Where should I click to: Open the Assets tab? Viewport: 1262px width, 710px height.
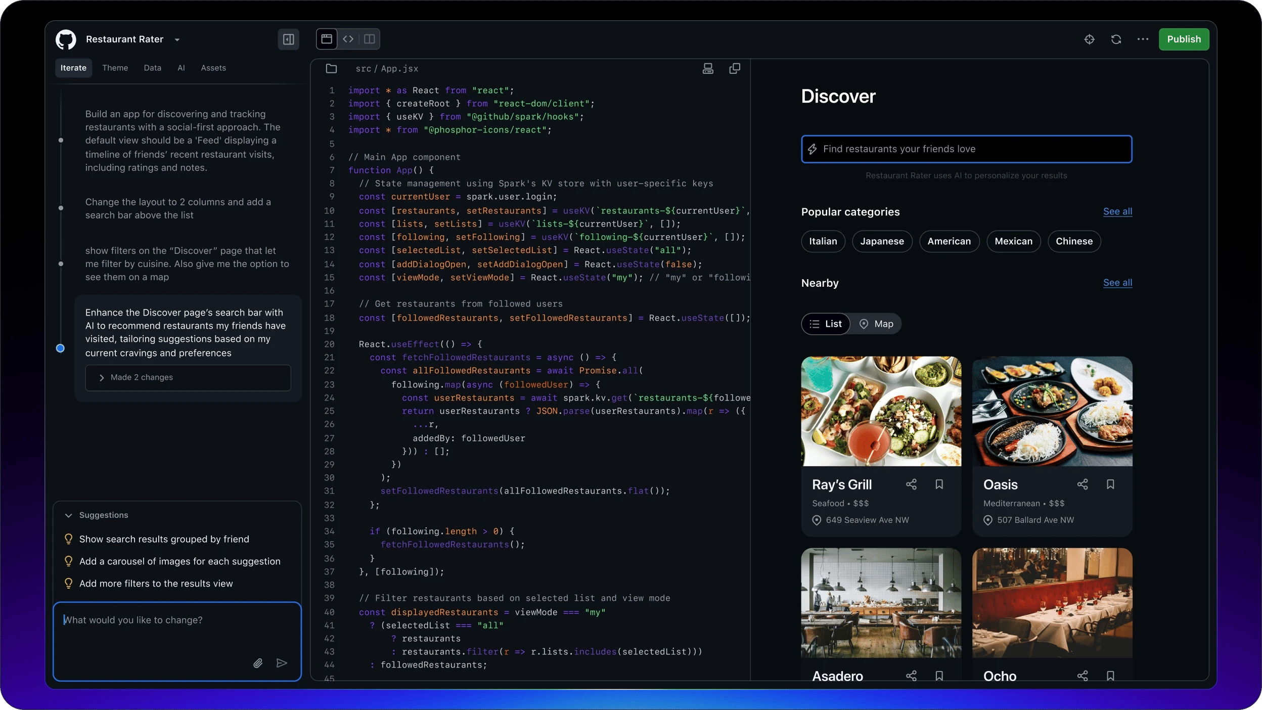213,68
